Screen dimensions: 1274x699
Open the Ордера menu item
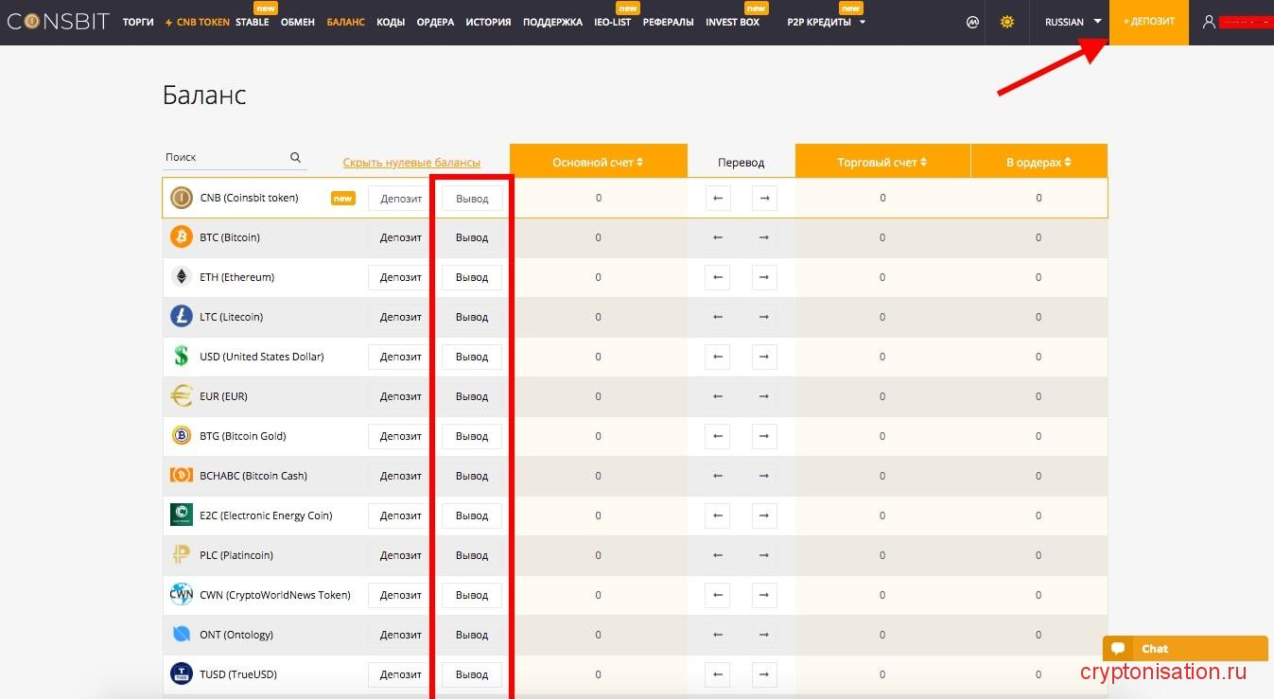[x=435, y=22]
